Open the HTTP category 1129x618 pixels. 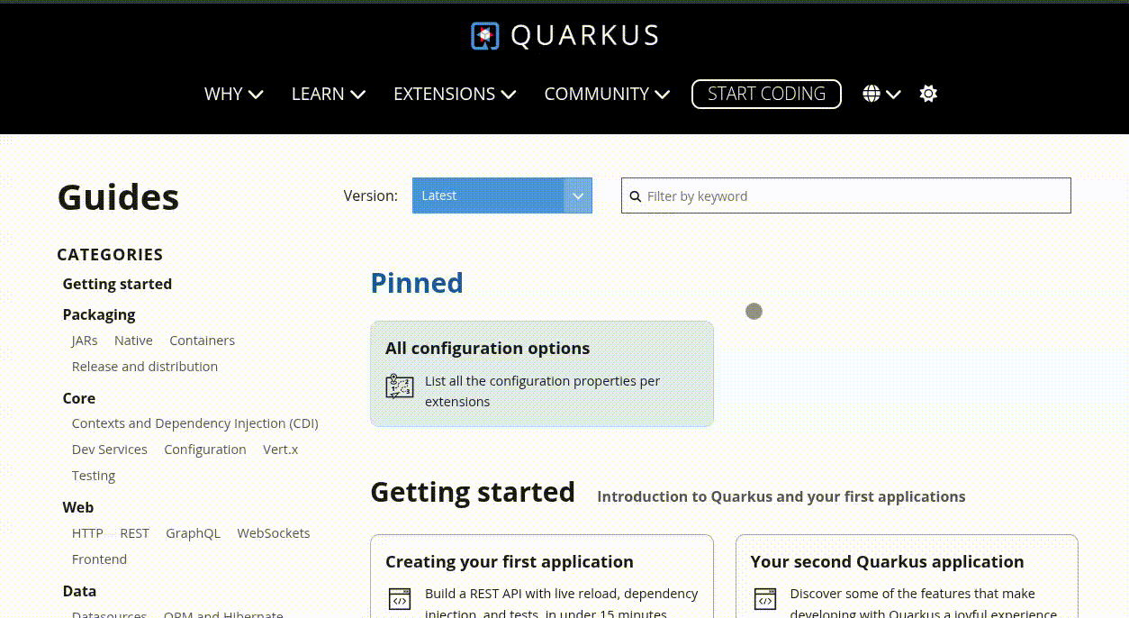click(x=87, y=533)
